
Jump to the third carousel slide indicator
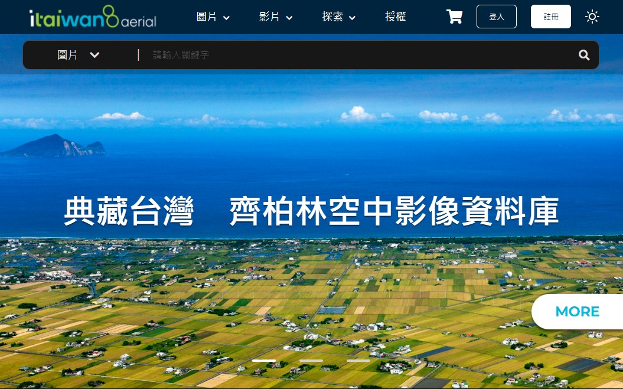[358, 360]
